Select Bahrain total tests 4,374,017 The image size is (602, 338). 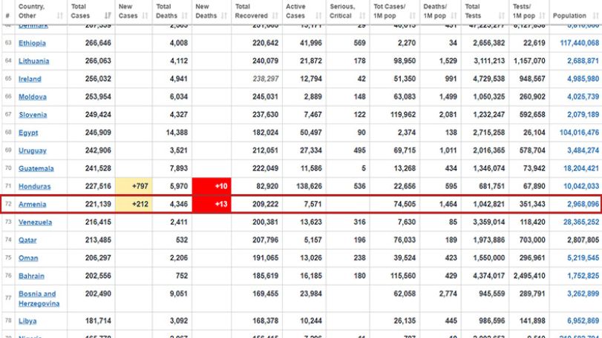[488, 276]
